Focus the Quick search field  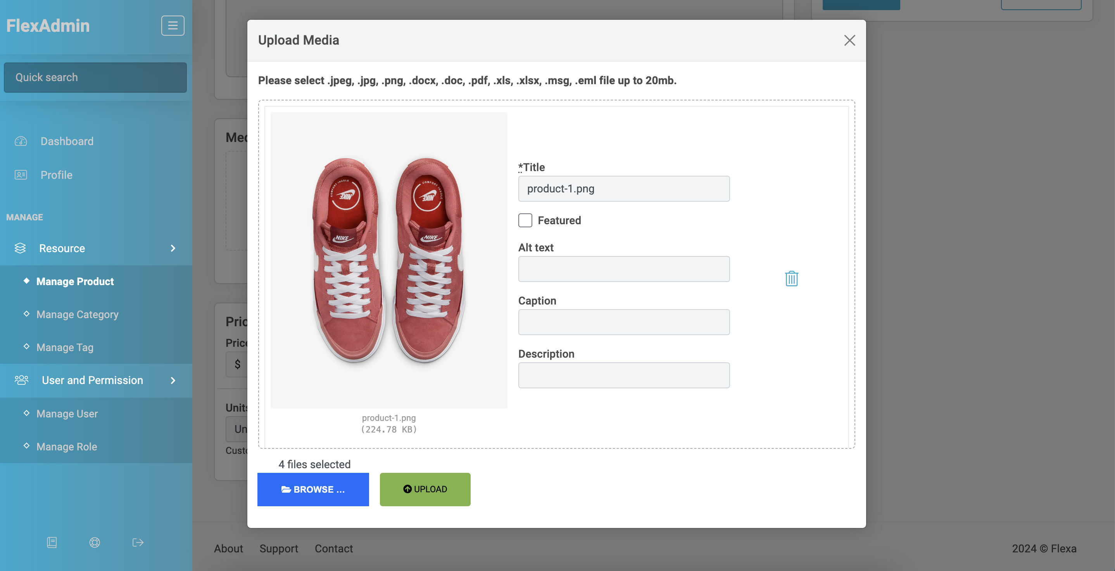pos(95,78)
